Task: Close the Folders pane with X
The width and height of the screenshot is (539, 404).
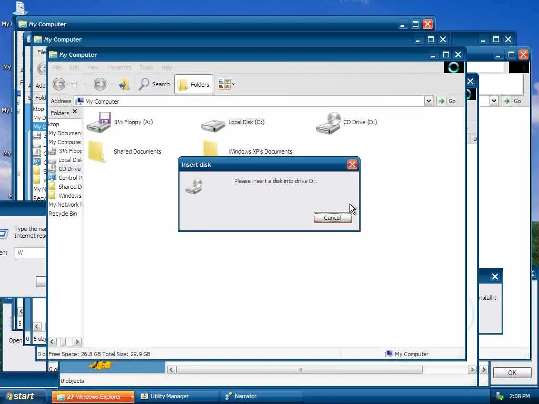Action: click(75, 112)
